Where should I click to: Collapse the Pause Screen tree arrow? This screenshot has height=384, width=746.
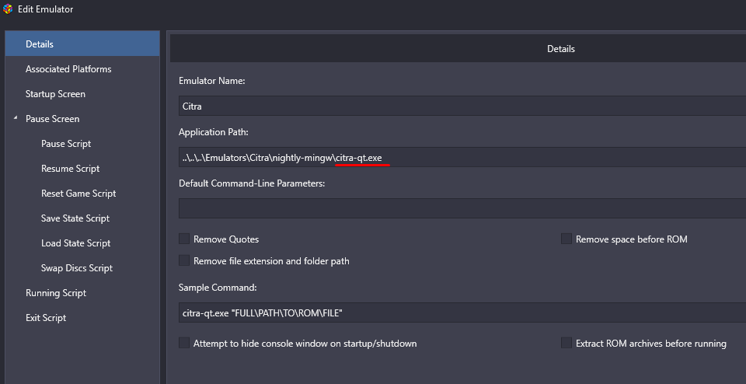pos(16,117)
